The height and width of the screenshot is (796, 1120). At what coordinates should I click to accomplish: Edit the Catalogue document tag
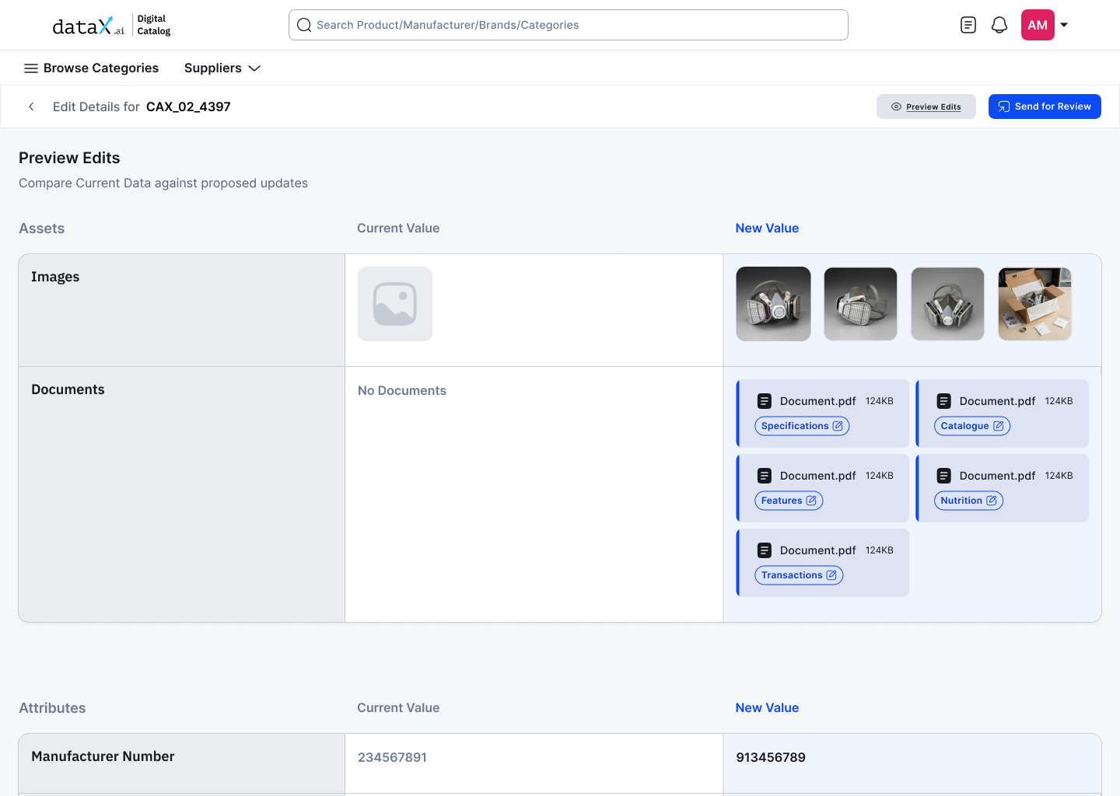(972, 426)
